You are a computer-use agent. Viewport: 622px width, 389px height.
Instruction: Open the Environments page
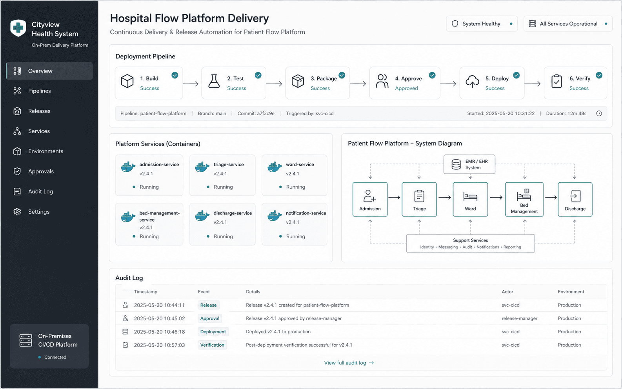coord(45,151)
